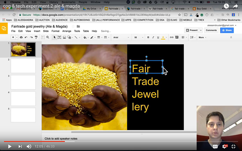Screen dimensions: 242x151
Task: Open the File menu in Slides
Action: 13,31
